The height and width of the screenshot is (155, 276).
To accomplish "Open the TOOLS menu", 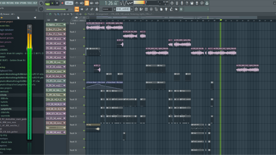I will 30,3.
